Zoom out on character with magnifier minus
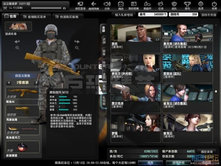 (x=77, y=48)
